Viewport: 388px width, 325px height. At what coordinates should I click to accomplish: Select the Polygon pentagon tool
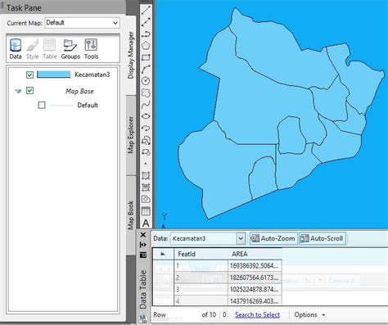[146, 46]
